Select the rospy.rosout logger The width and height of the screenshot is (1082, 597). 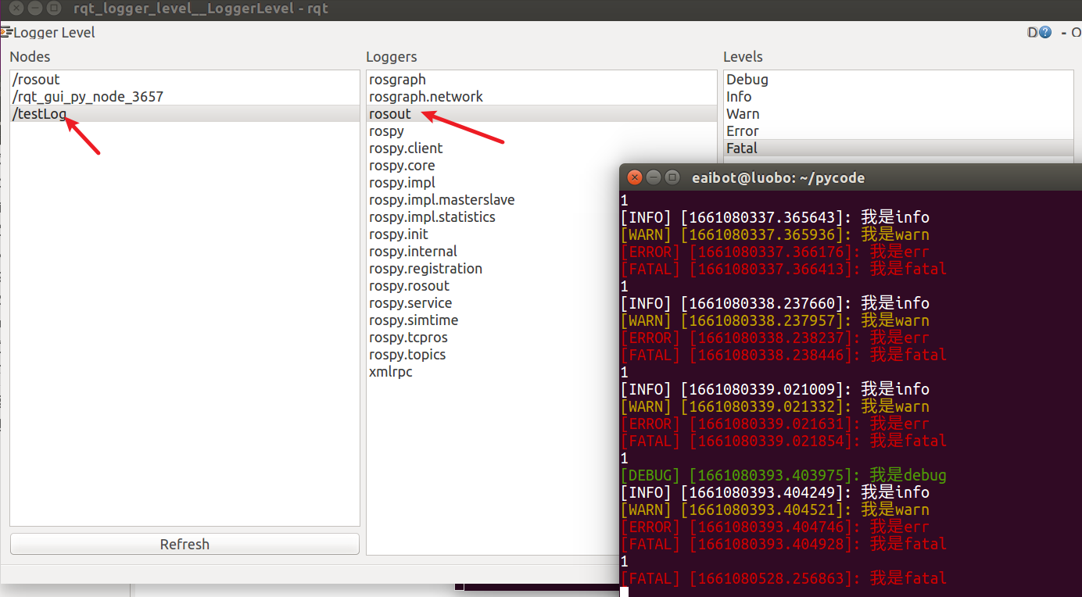tap(493, 286)
